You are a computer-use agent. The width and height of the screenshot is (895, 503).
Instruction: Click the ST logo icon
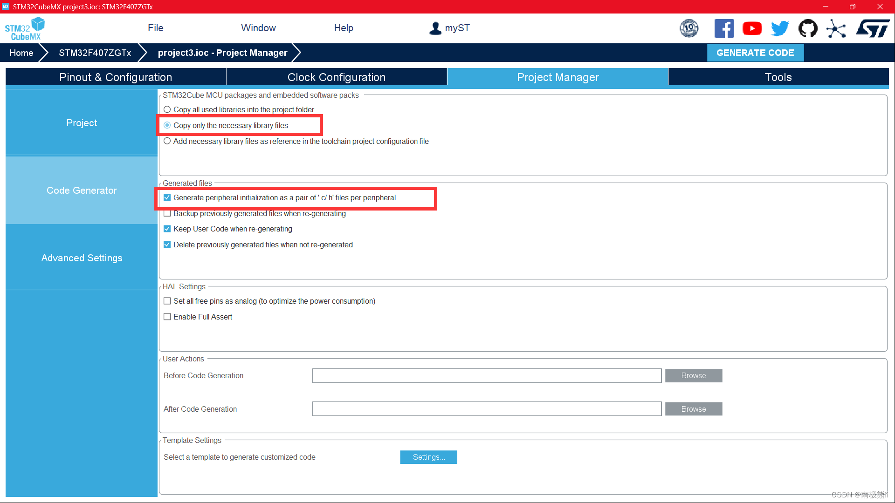[872, 28]
